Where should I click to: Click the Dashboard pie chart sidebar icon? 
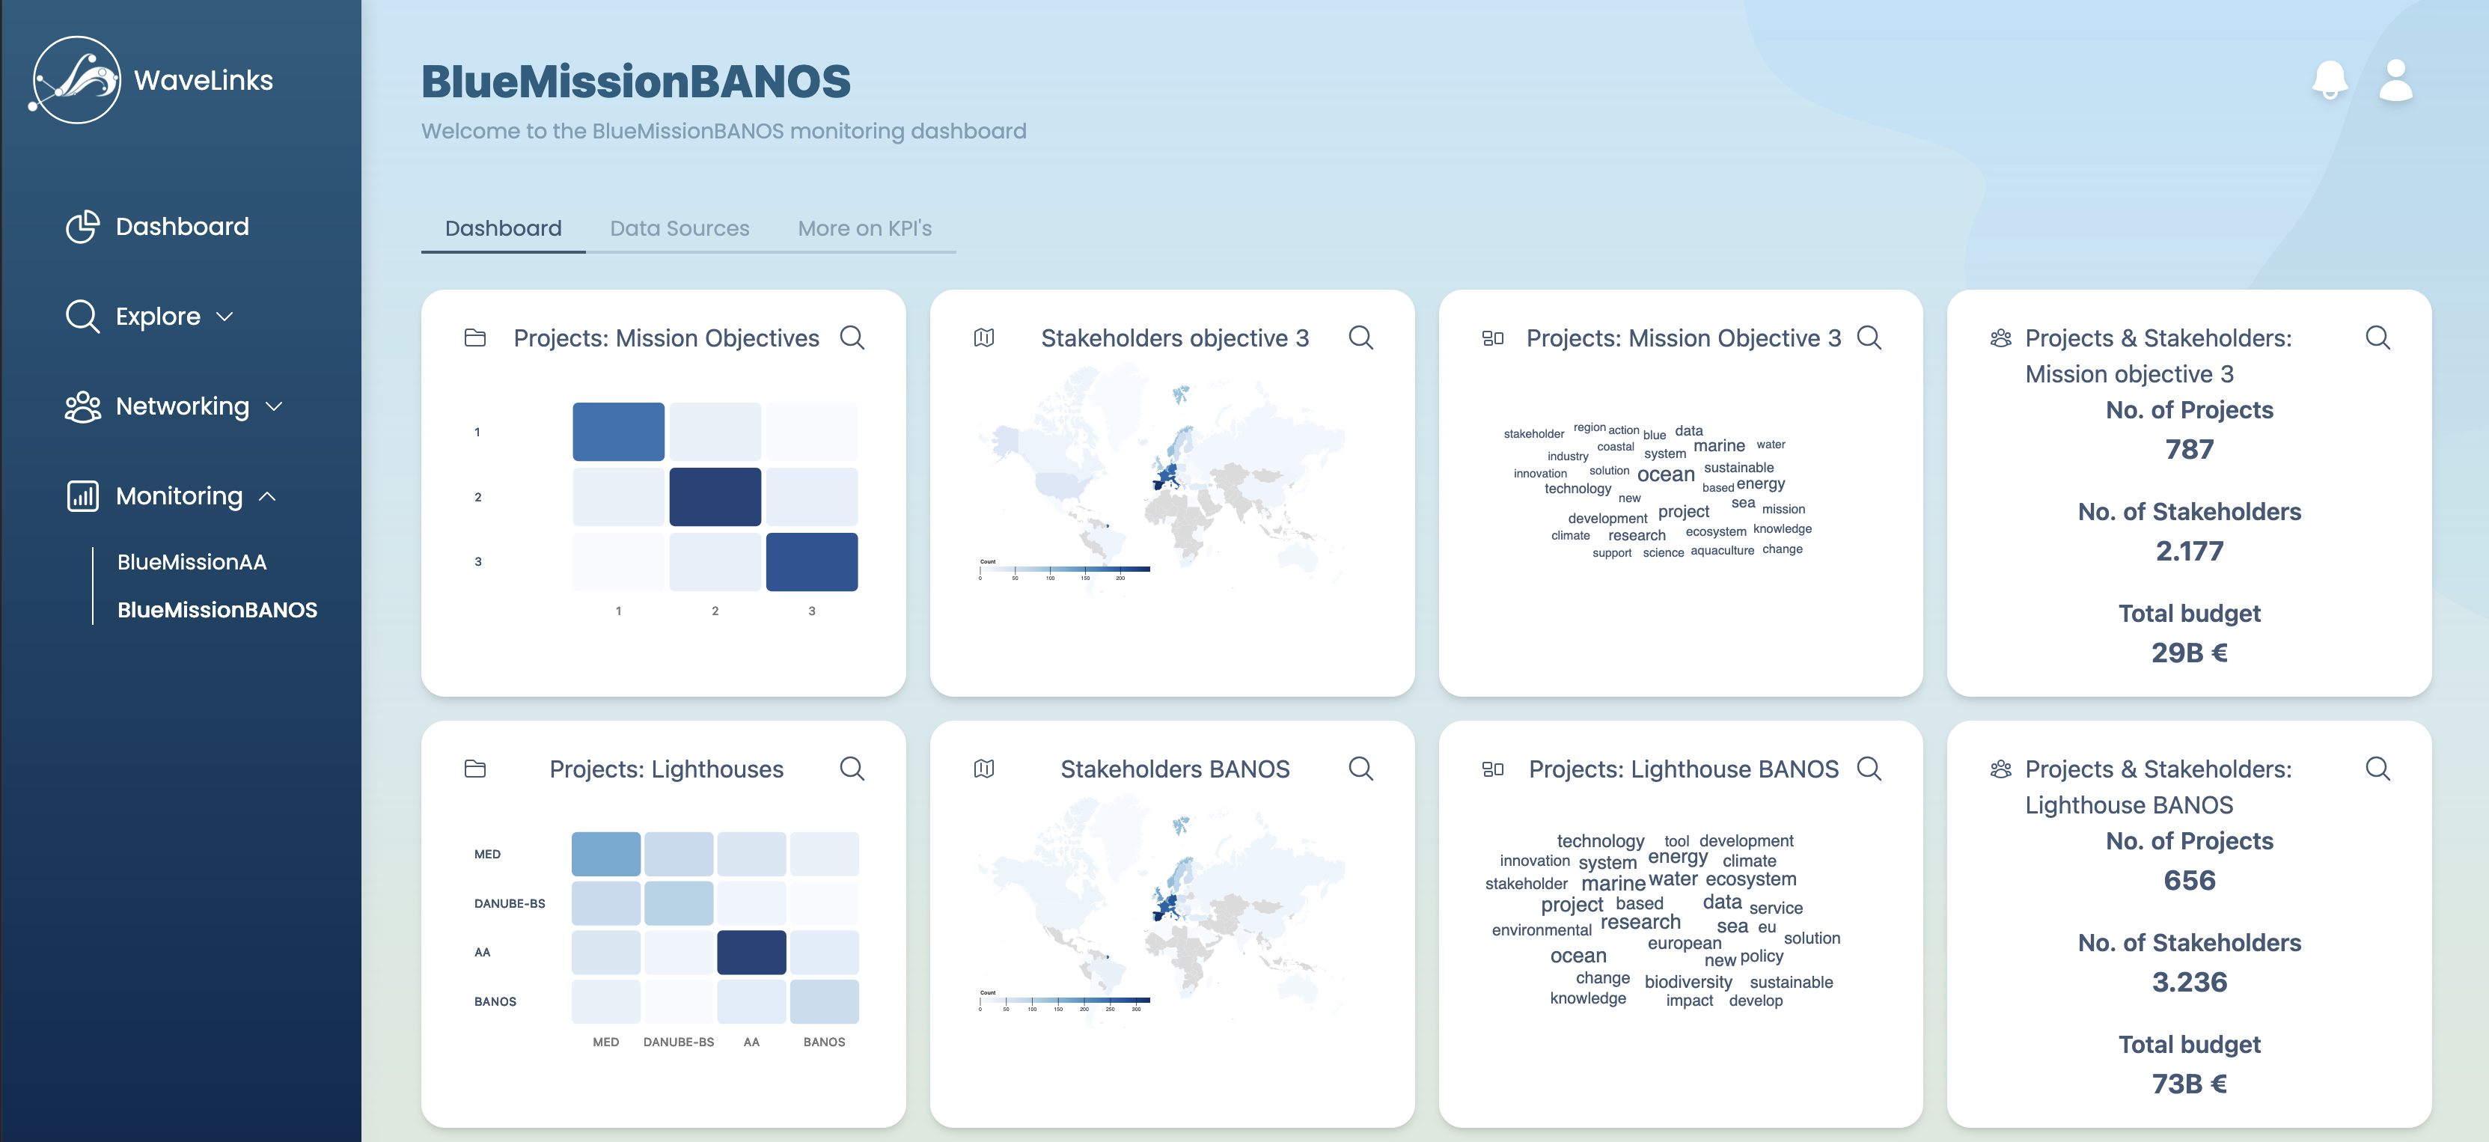click(82, 227)
